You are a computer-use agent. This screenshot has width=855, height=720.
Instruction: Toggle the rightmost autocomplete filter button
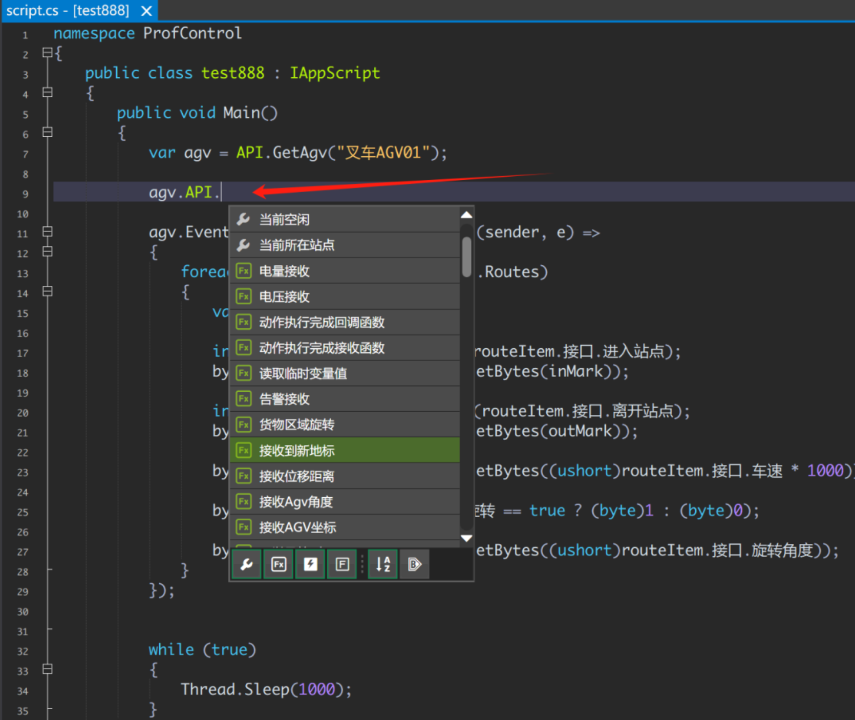pyautogui.click(x=414, y=564)
